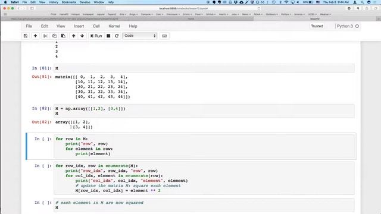Screen dimensions: 381x214
Task: Click the Spotlight search icon in menu bar
Action: click(362, 2)
